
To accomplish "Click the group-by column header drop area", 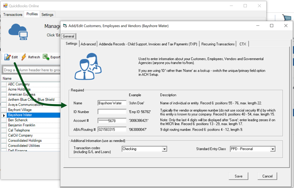I will 31,70.
